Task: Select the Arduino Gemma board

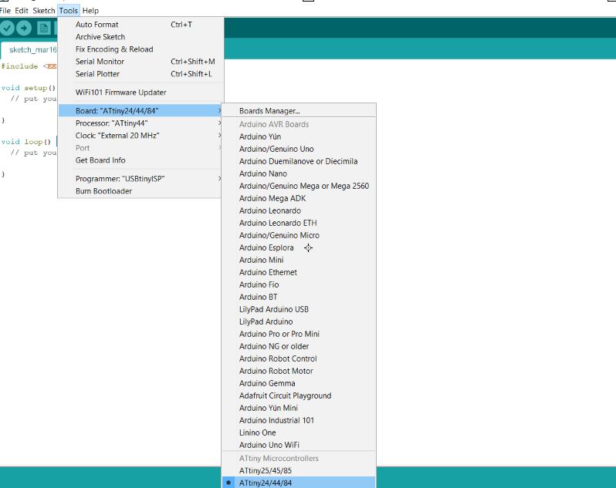Action: point(299,383)
